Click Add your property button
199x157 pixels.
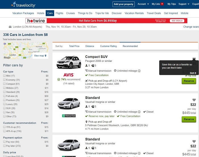(x=123, y=4)
